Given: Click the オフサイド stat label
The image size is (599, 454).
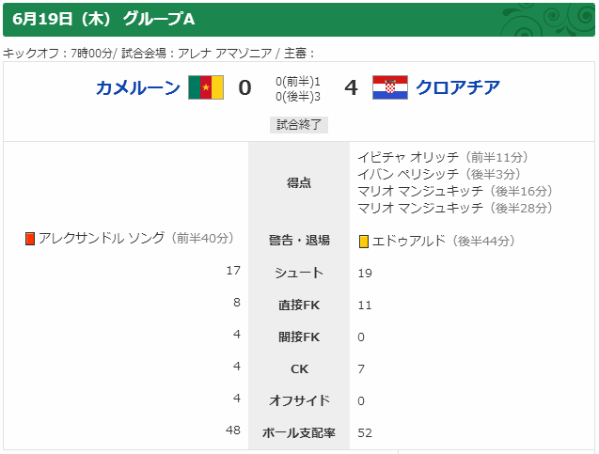Looking at the screenshot, I should click(x=299, y=400).
